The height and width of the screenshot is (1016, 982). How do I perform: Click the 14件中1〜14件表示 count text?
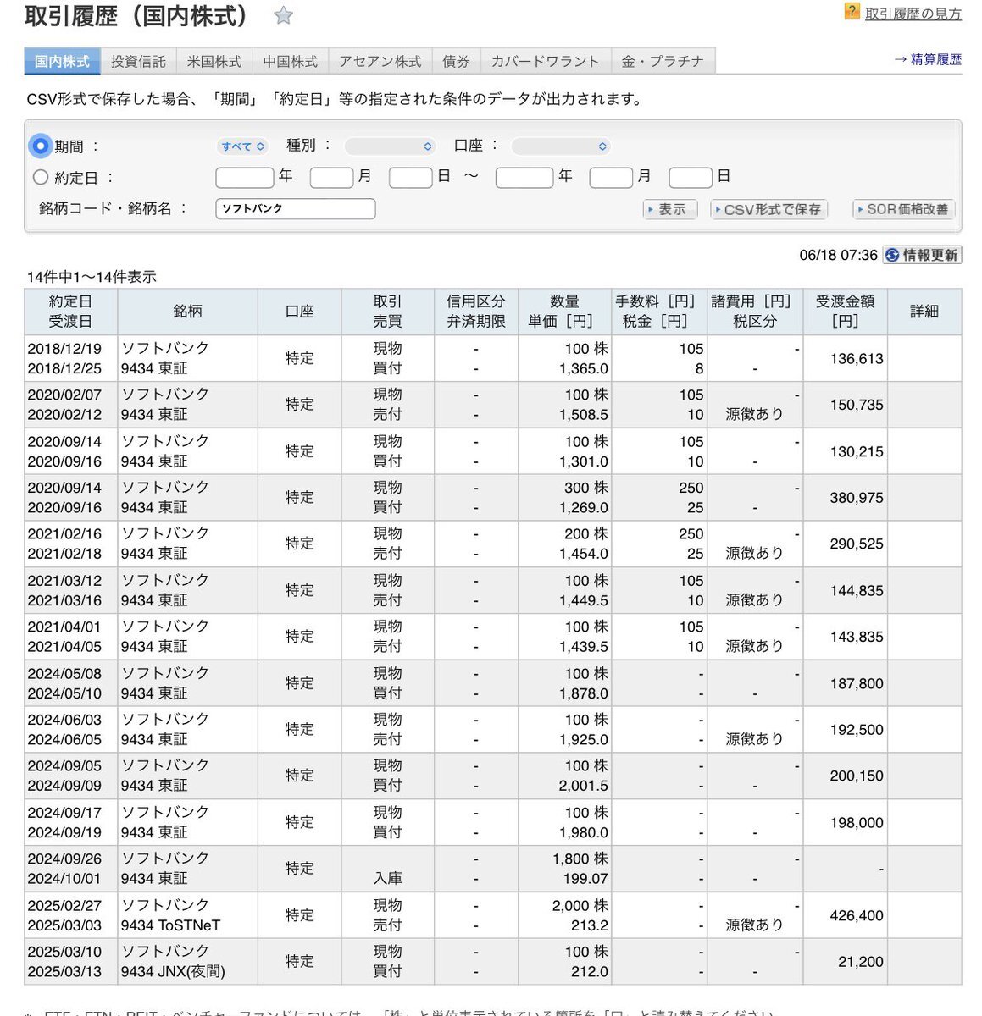(x=92, y=277)
